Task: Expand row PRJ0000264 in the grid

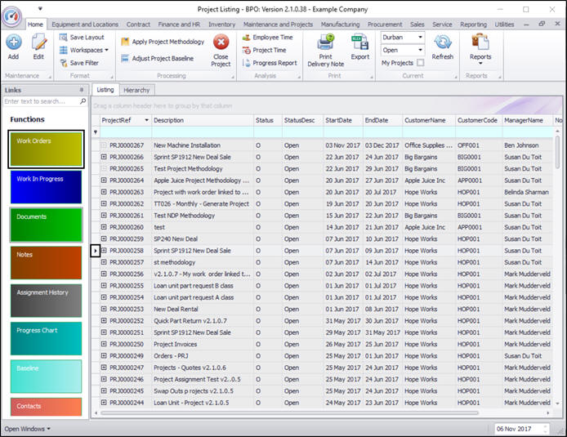Action: 105,181
